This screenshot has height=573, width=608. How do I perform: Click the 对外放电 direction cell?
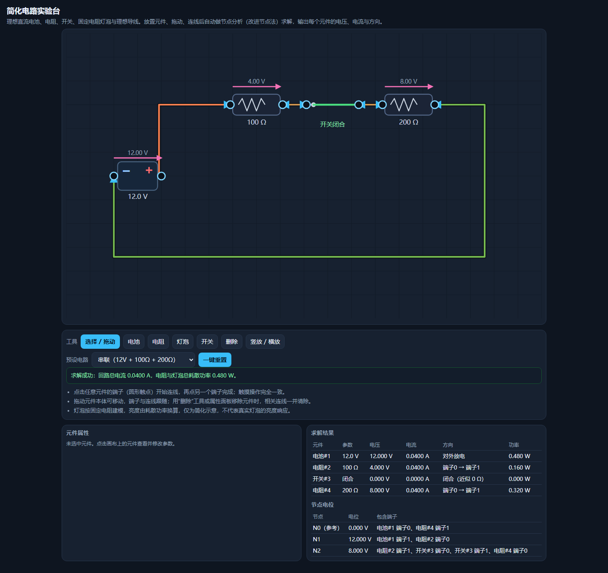(454, 456)
